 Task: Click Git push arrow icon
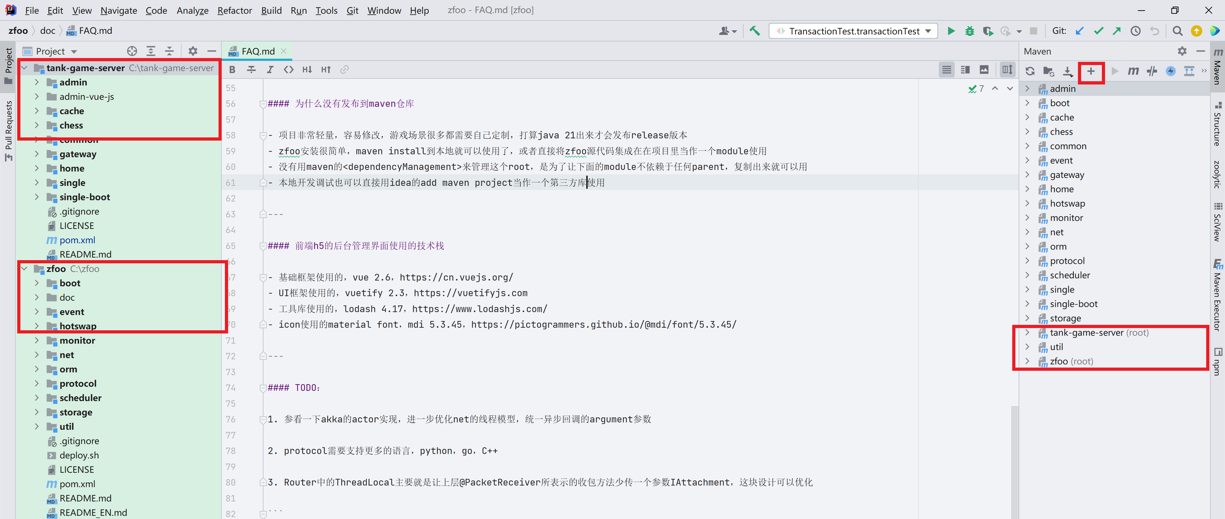pos(1117,31)
